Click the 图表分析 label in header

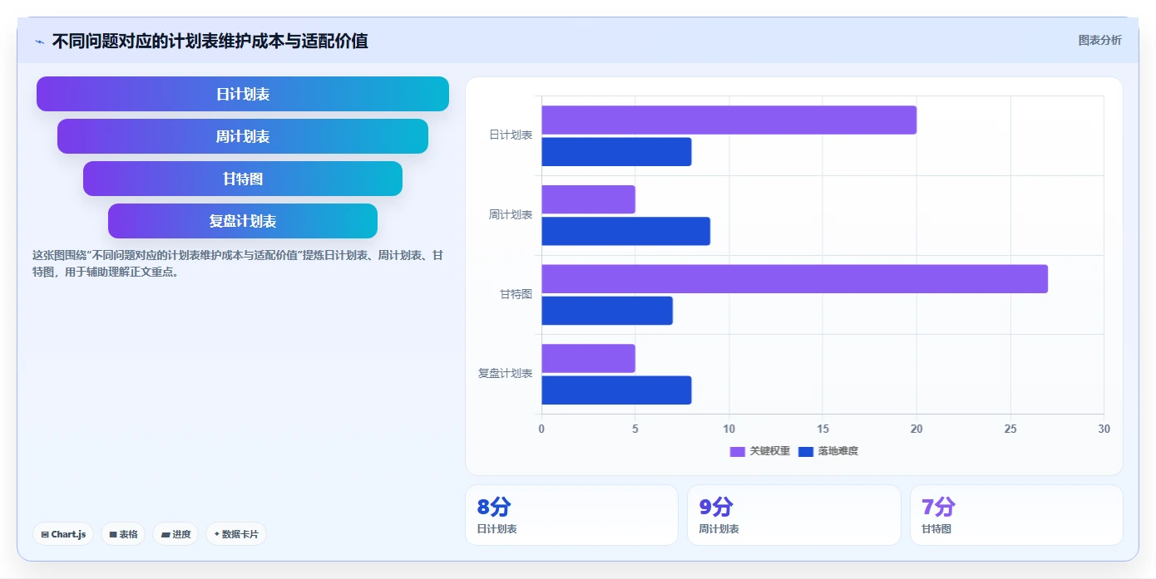1099,40
